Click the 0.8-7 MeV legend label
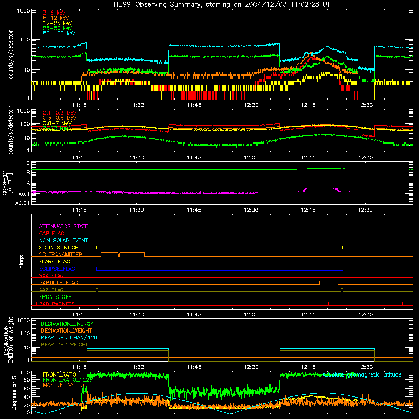 57,123
